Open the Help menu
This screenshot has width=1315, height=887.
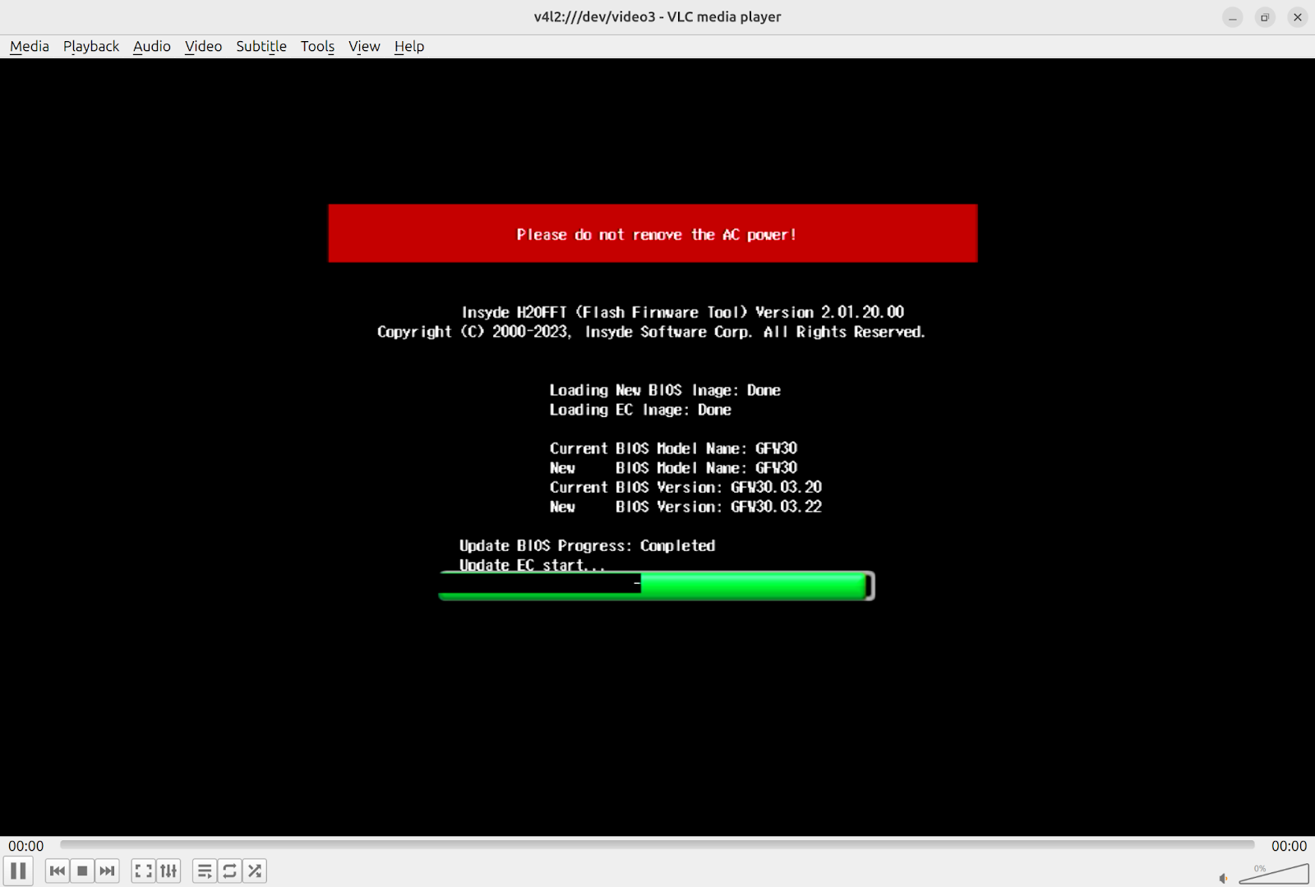click(x=409, y=46)
